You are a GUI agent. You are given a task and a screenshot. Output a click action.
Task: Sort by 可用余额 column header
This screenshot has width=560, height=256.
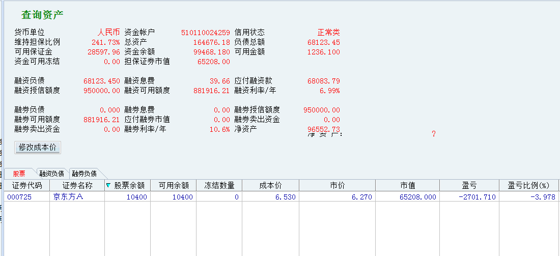tap(174, 185)
